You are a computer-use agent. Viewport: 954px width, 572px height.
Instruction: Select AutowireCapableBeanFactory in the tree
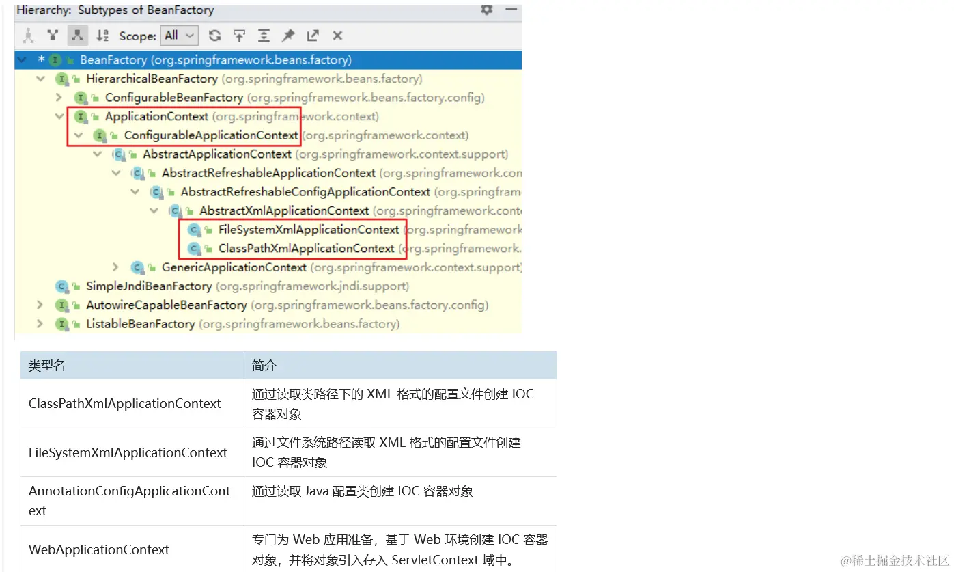[167, 305]
